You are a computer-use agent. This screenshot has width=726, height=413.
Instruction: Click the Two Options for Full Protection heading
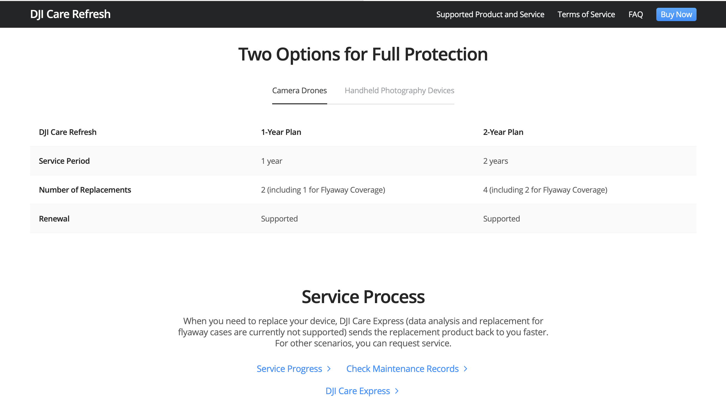363,54
